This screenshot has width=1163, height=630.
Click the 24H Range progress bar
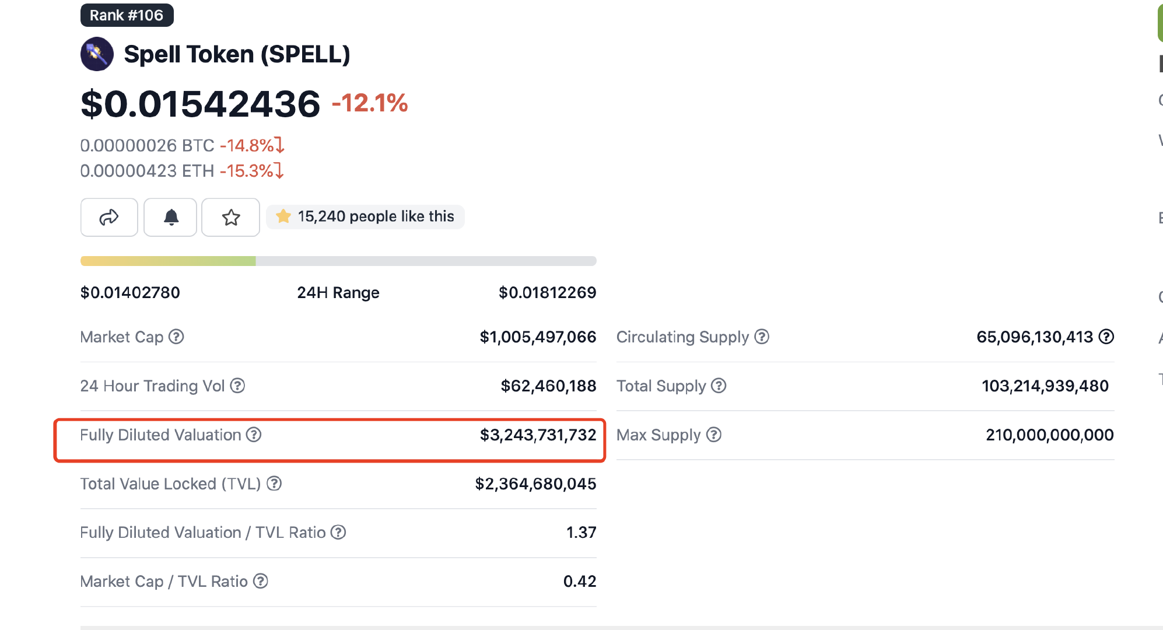point(338,261)
